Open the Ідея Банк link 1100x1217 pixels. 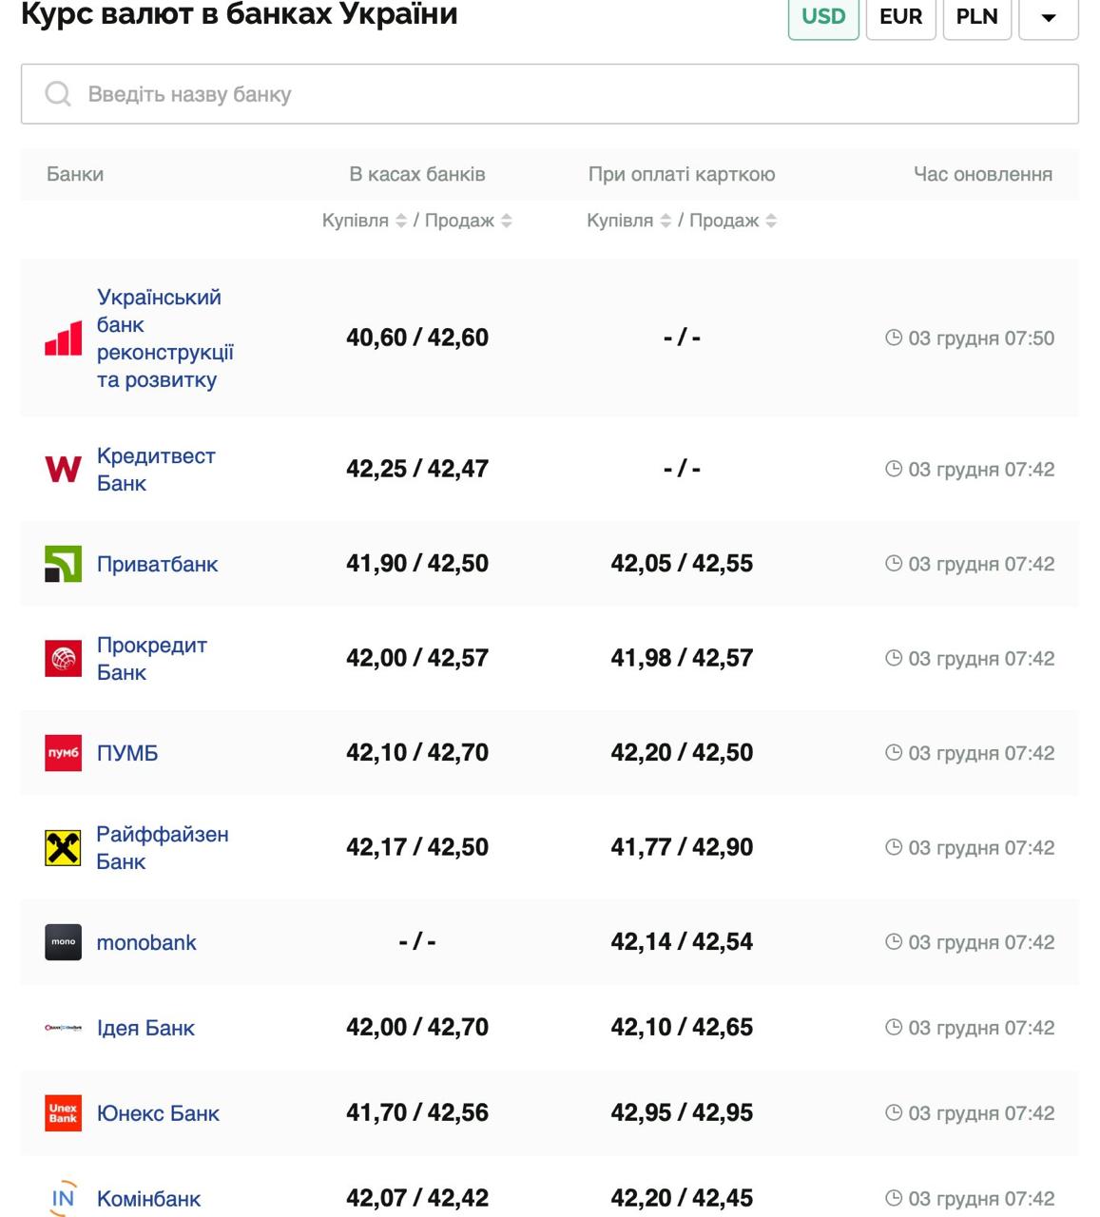click(145, 1028)
